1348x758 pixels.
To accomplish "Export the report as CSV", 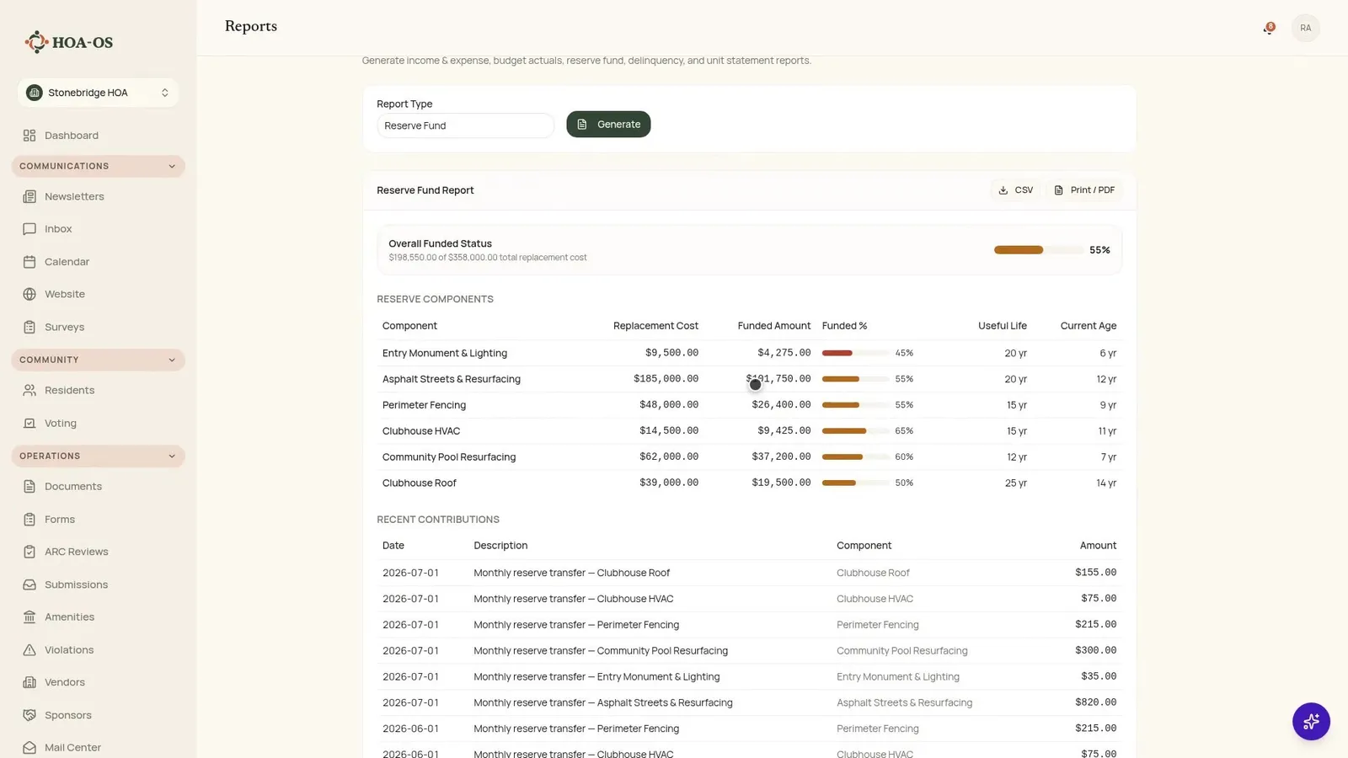I will click(x=1015, y=190).
